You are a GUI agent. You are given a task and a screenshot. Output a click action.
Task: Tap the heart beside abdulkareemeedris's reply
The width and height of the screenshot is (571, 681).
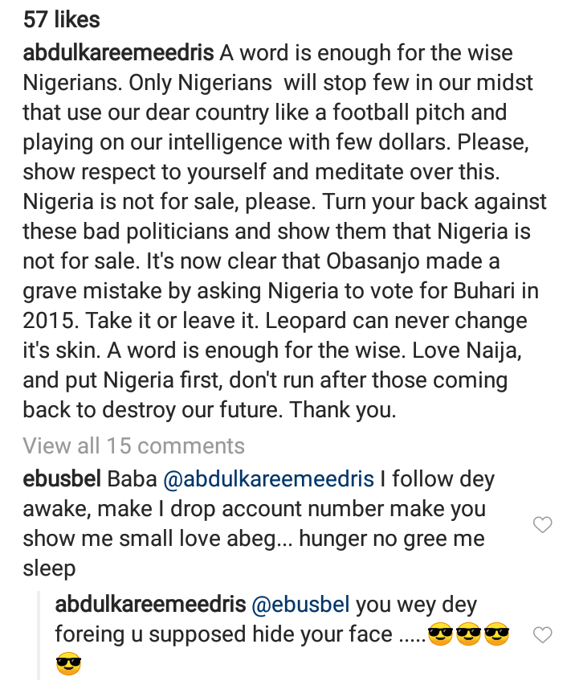coord(543,635)
